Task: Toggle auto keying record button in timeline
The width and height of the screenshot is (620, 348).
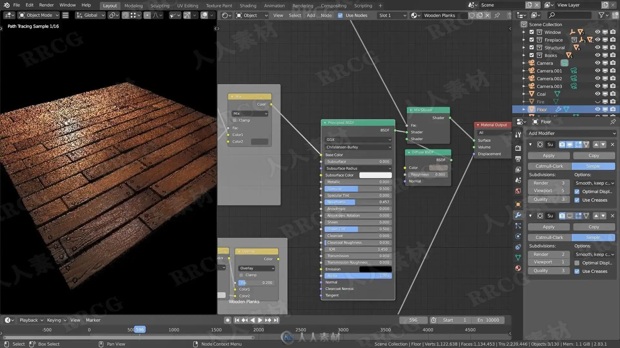Action: pos(228,320)
